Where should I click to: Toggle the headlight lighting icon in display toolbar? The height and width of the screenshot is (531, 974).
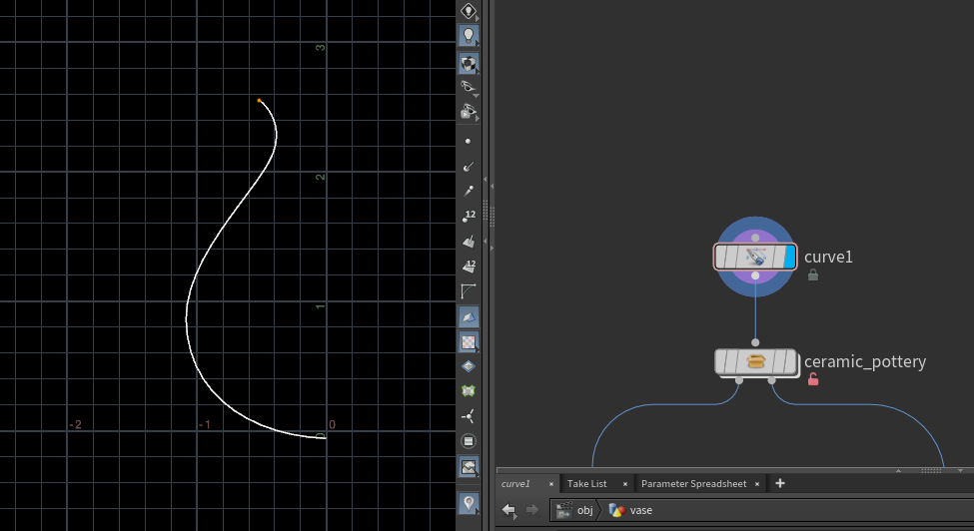tap(468, 36)
